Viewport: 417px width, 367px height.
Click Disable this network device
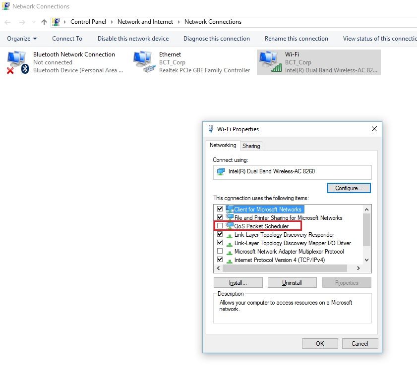coord(133,39)
